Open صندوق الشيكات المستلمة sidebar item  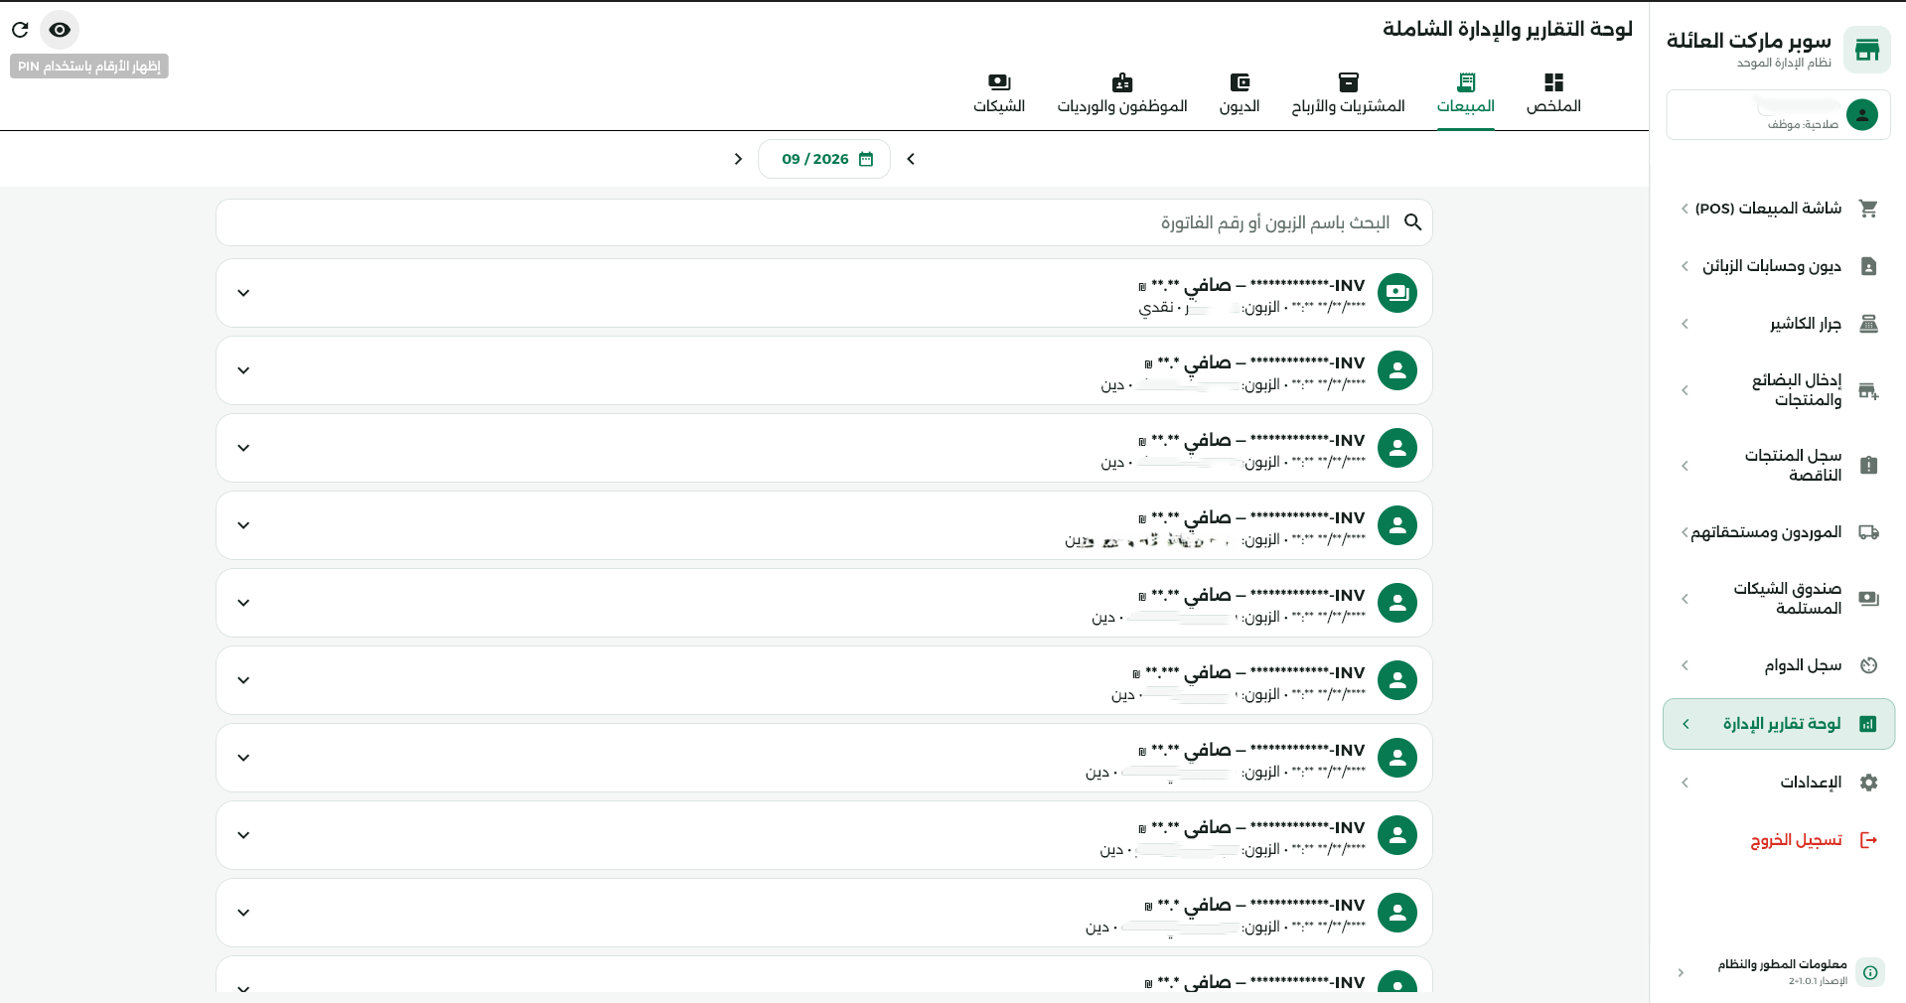[1778, 599]
